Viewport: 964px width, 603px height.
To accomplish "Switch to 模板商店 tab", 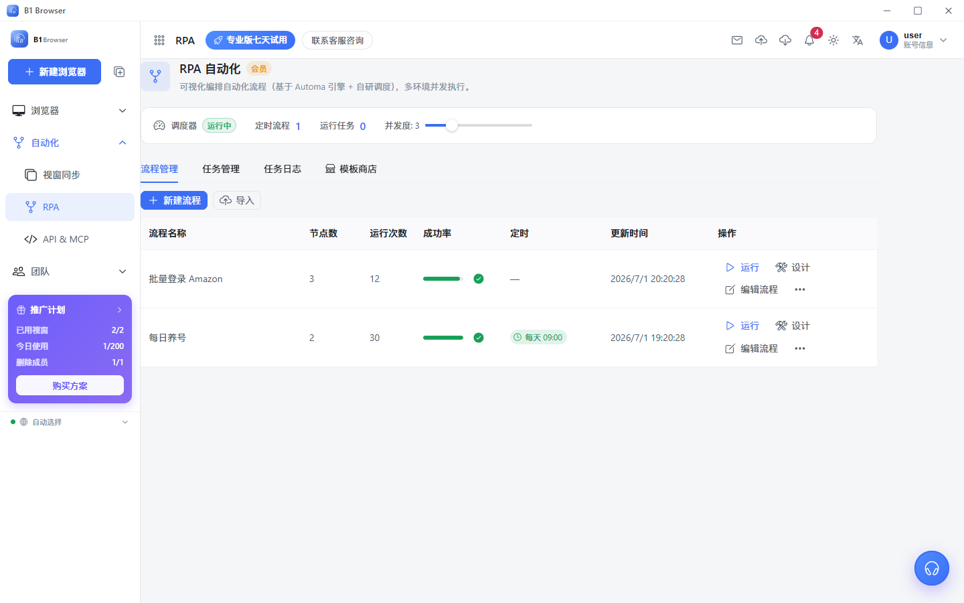I will point(351,169).
